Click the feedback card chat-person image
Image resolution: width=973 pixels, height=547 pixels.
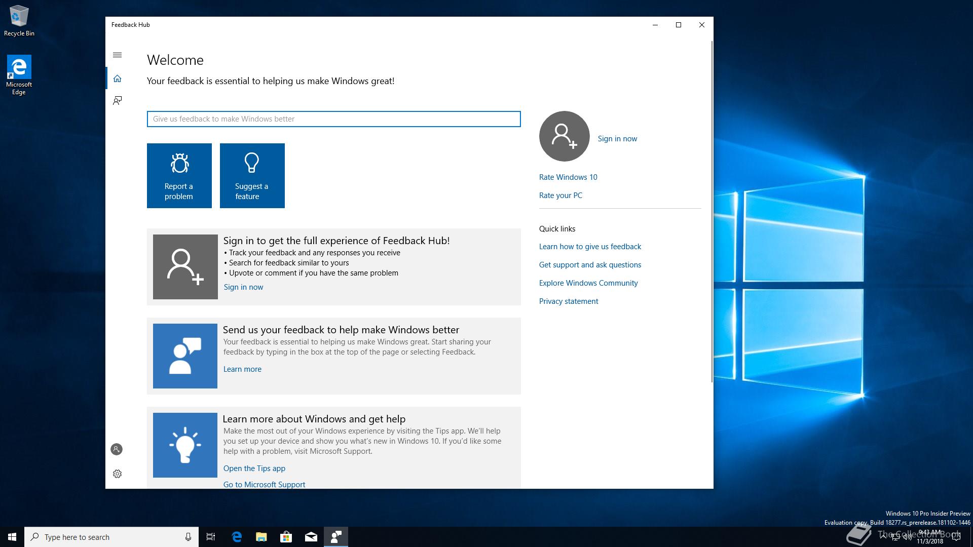coord(185,356)
